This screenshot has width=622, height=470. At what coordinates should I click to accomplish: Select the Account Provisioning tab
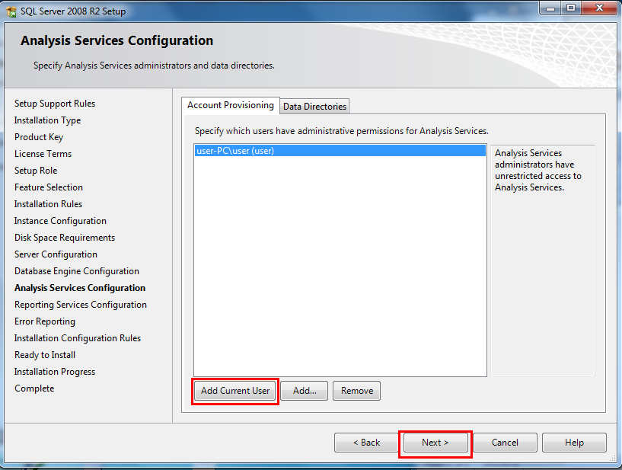point(231,105)
